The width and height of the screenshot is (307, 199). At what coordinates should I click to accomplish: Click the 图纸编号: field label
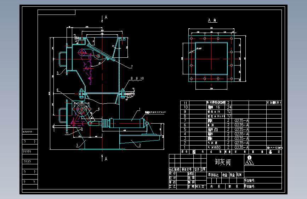pyautogui.click(x=250, y=186)
